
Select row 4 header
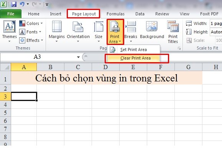(5, 104)
